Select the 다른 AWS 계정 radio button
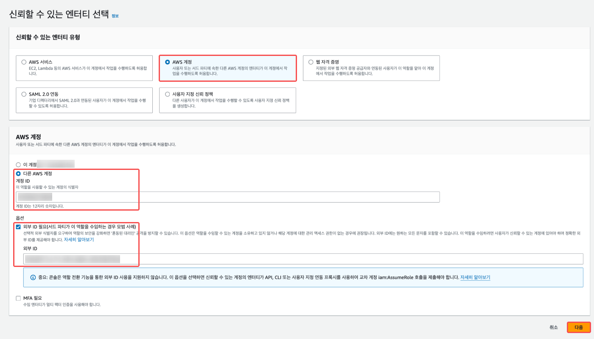Screen dimensions: 594x339 pyautogui.click(x=18, y=173)
